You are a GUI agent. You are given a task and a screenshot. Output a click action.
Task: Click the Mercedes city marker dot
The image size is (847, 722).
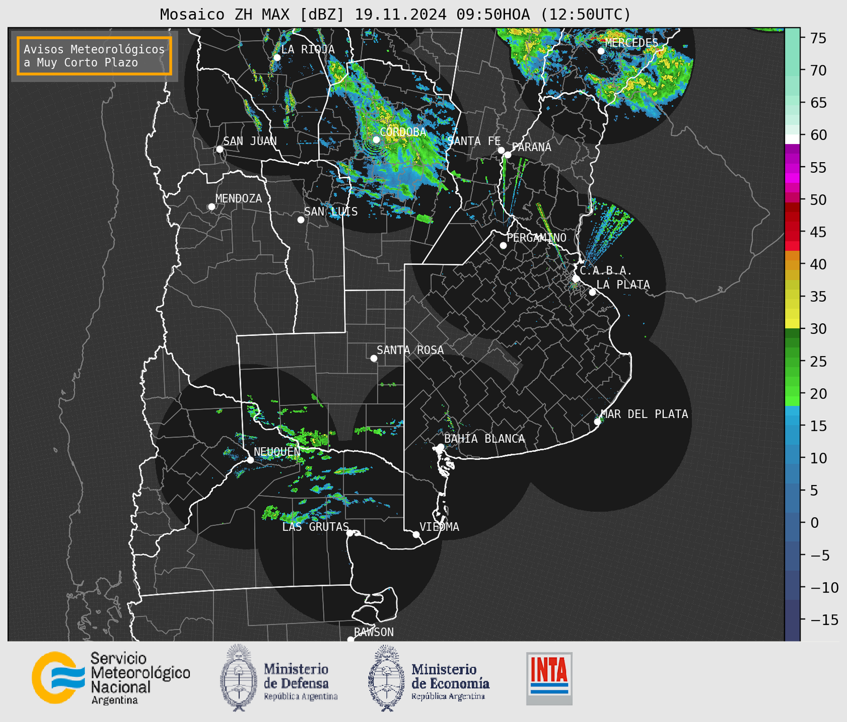coord(601,51)
